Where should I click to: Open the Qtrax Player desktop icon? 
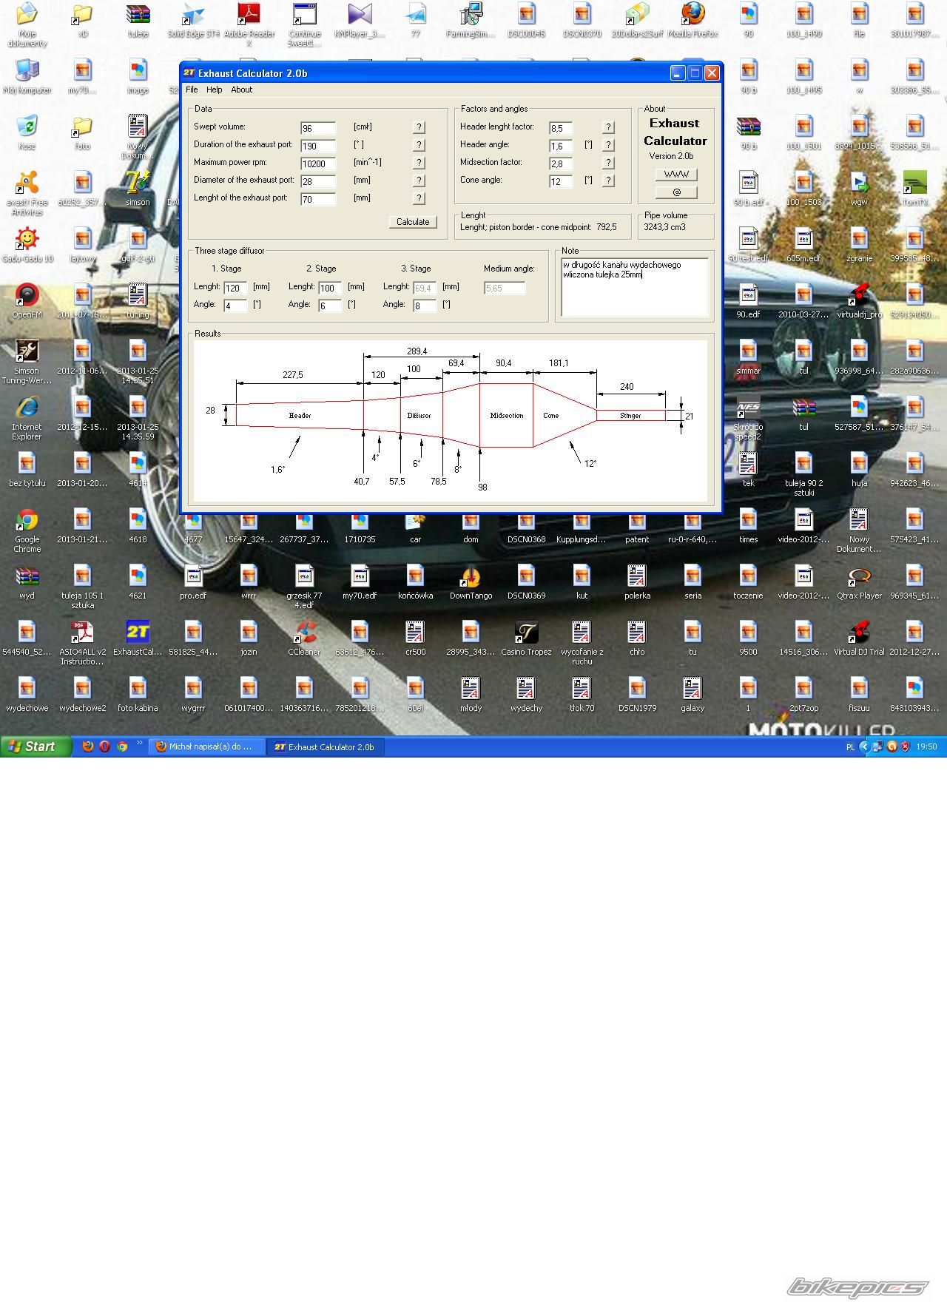click(x=859, y=577)
